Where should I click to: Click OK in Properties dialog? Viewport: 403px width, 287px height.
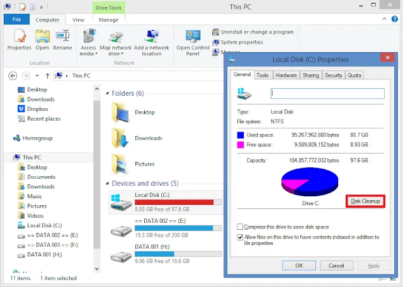(299, 266)
